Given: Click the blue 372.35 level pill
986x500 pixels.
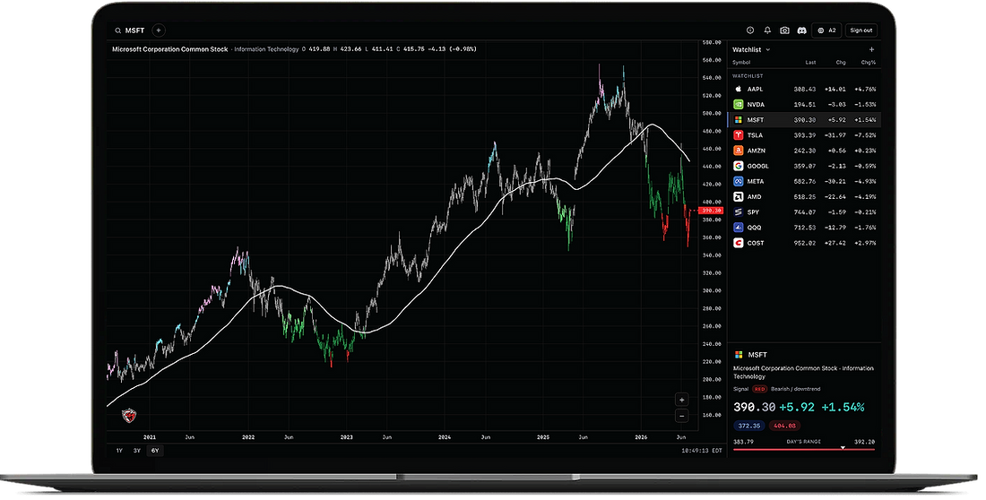Looking at the screenshot, I should (749, 426).
